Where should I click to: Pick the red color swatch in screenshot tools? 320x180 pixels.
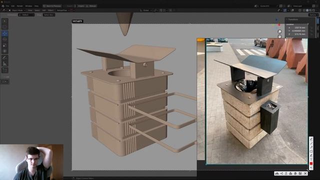tap(311, 163)
